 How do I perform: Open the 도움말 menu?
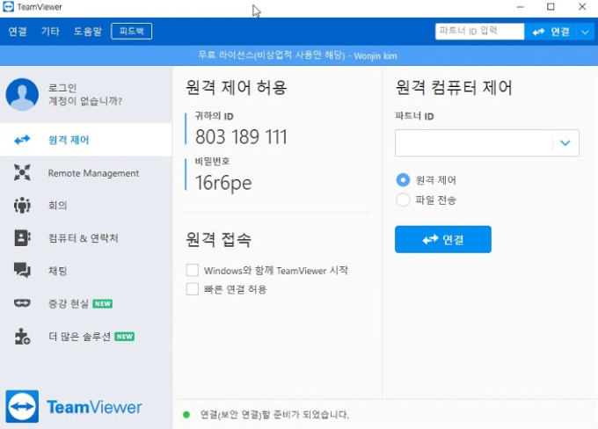(x=88, y=32)
